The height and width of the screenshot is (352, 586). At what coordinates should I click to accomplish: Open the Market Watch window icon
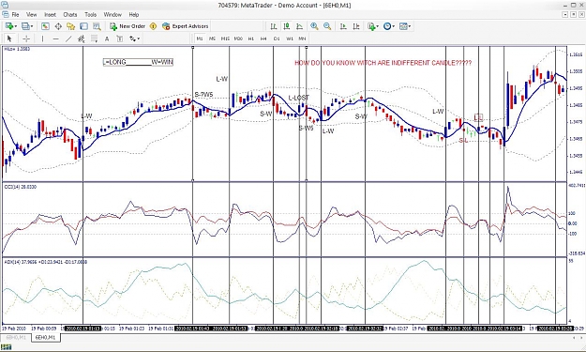pos(45,26)
